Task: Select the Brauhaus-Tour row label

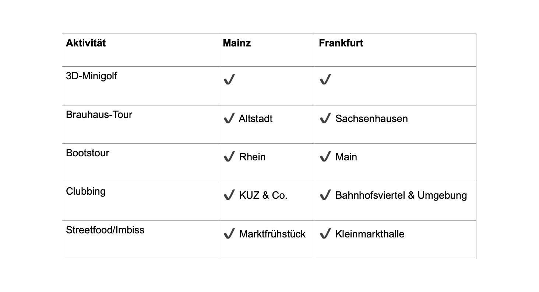Action: coord(99,115)
